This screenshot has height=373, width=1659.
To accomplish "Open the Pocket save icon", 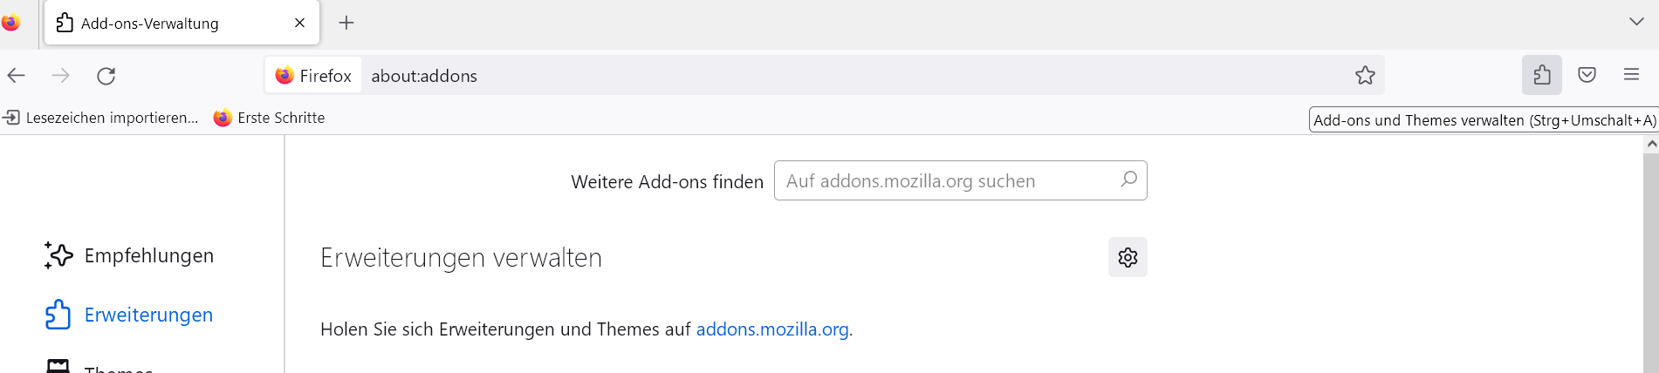I will (x=1587, y=75).
